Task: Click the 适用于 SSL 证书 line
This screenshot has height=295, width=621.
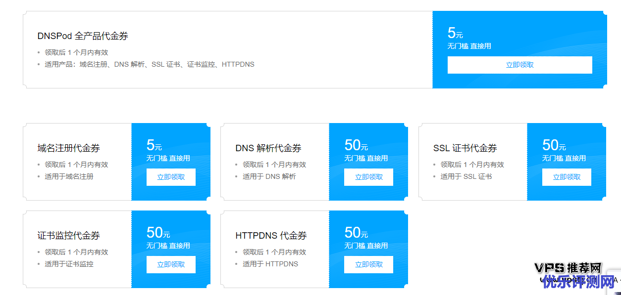Action: [466, 176]
